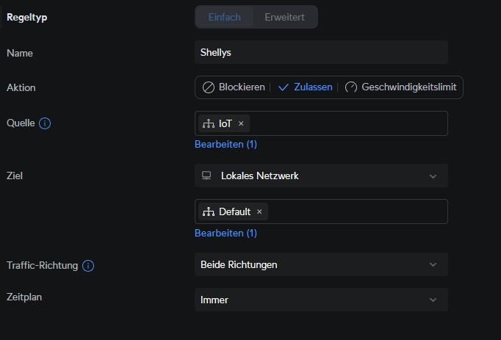This screenshot has width=501, height=340.
Task: Click the Default network icon in Ziel
Action: (208, 211)
